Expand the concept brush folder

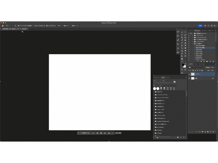click(154, 133)
